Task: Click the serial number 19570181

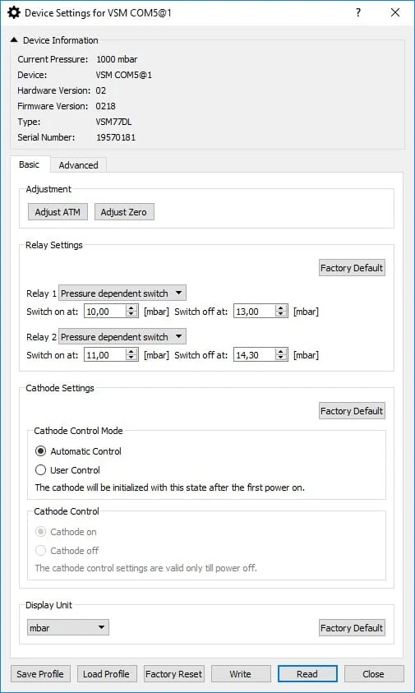Action: point(116,137)
